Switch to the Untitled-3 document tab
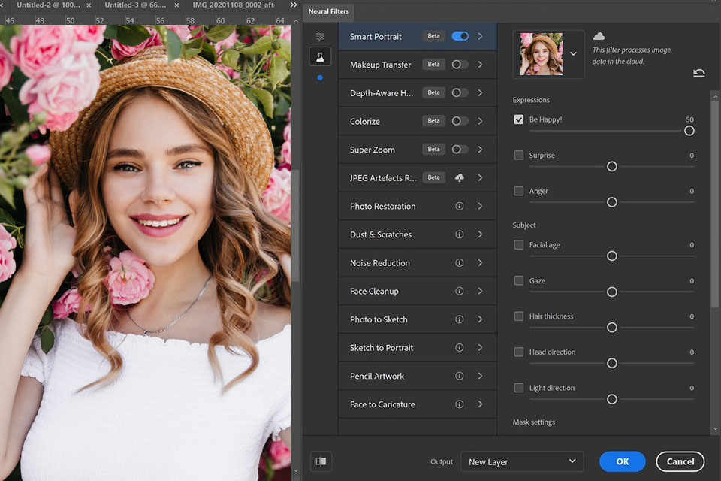 tap(135, 5)
